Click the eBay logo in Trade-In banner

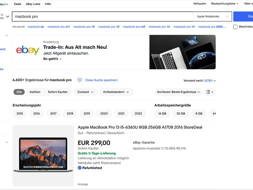[28, 51]
